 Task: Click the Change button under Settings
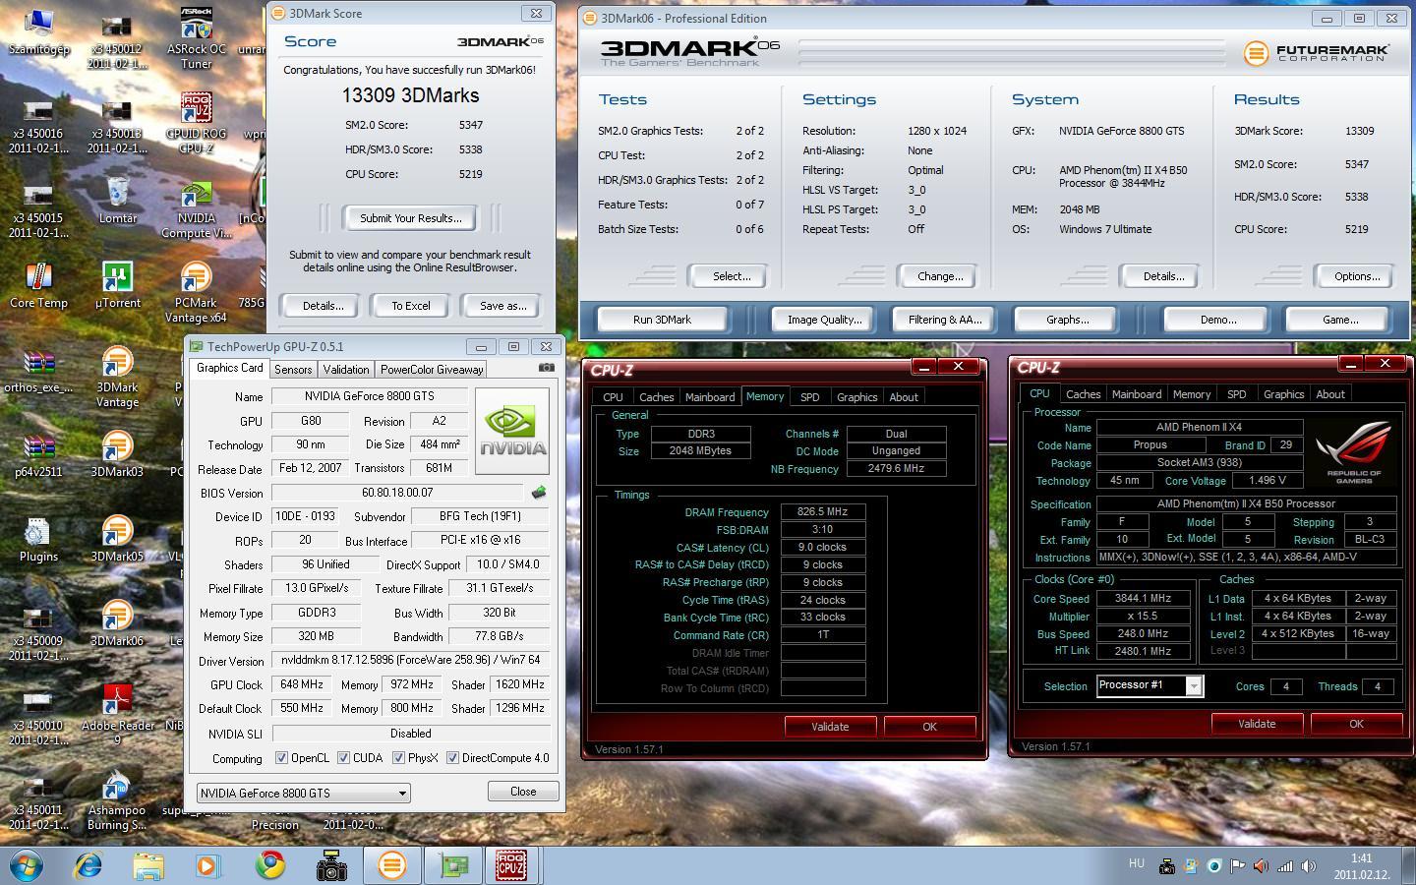(x=939, y=276)
